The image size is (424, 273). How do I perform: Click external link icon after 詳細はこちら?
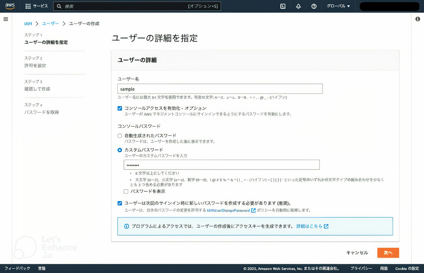point(326,226)
